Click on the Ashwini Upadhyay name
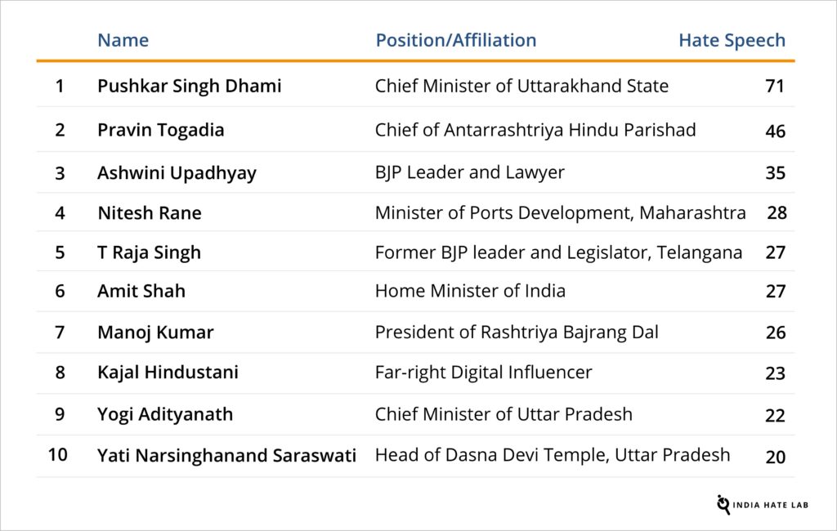The image size is (837, 531). pyautogui.click(x=177, y=173)
